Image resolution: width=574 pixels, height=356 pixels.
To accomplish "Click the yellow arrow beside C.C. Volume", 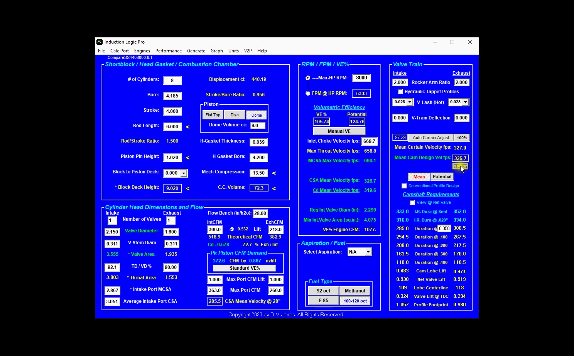I will [274, 188].
